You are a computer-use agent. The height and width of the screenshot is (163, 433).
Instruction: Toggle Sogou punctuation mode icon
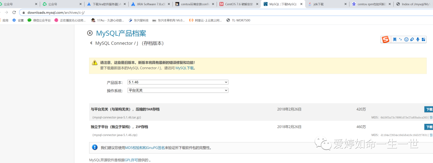(401, 39)
